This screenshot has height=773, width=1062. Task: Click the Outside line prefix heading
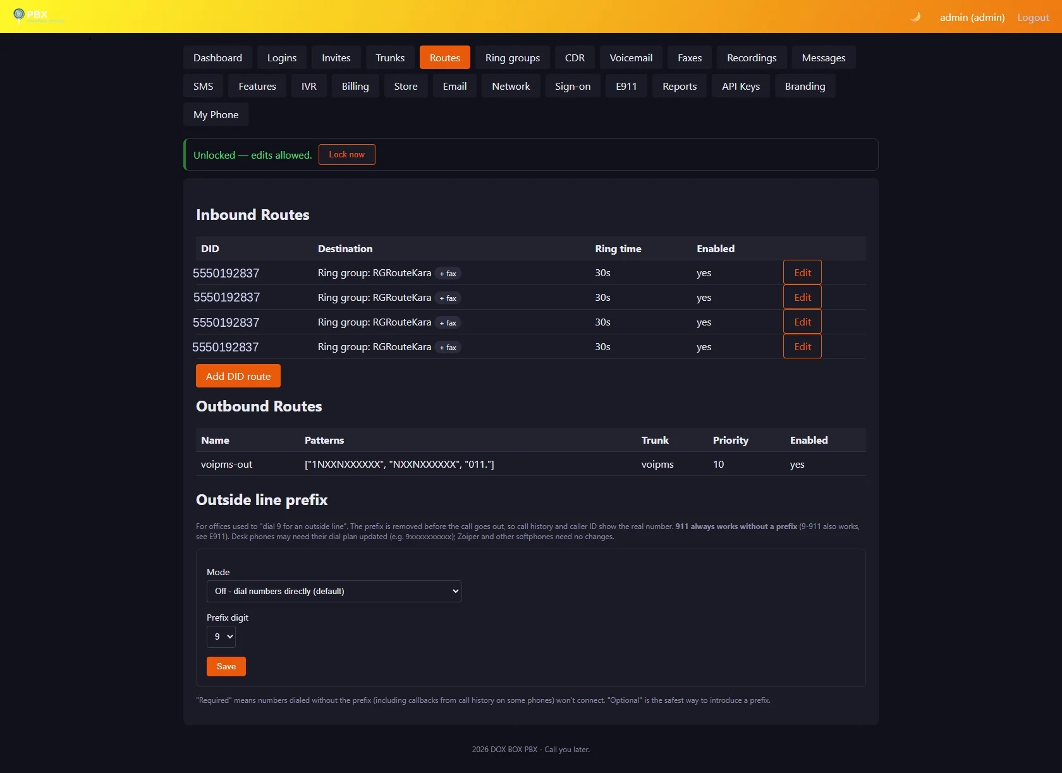(x=262, y=500)
